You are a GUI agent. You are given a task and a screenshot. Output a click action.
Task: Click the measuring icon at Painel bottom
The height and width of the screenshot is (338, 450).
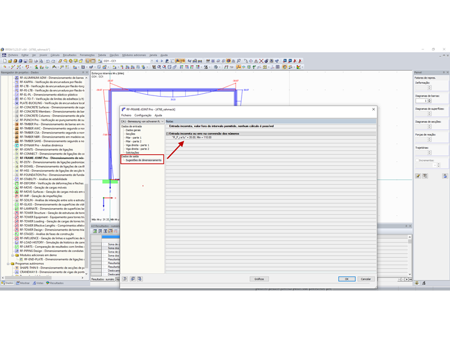pyautogui.click(x=424, y=283)
